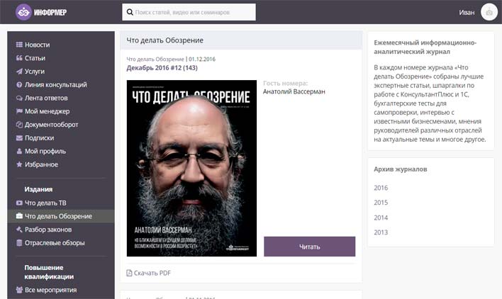Click the Разбор законов gavel icon
Viewport: 502px width, 299px height.
tap(19, 230)
